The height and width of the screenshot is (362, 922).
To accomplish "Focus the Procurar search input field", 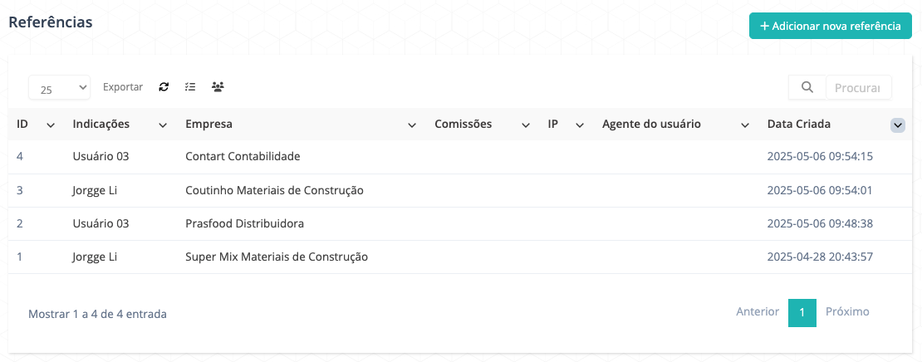I will coord(859,87).
